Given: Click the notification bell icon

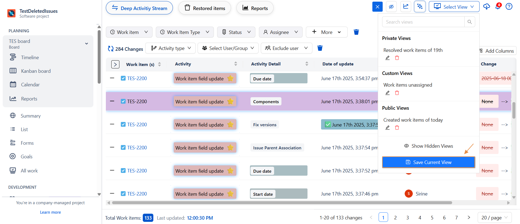Looking at the screenshot, I should 498,7.
